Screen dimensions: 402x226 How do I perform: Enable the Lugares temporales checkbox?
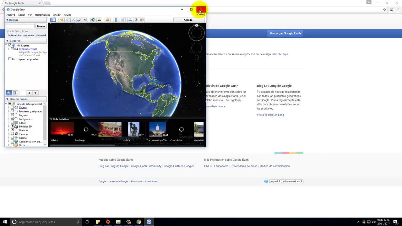click(x=10, y=59)
